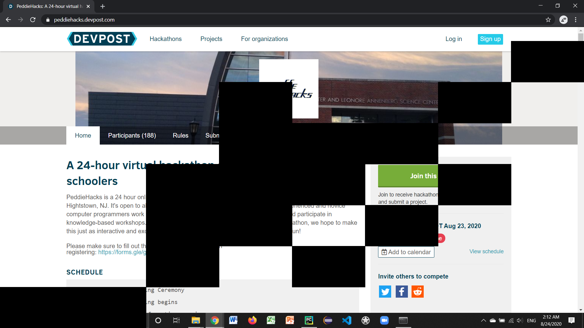Bookmark page with star icon
584x328 pixels.
pyautogui.click(x=548, y=20)
